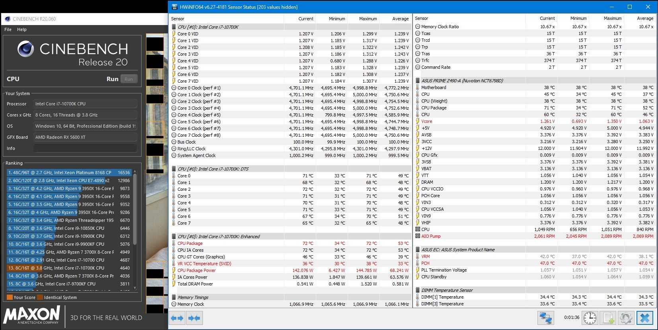Click the shrink-columns arrows button in HWiNFO
This screenshot has height=330, width=658.
click(195, 318)
